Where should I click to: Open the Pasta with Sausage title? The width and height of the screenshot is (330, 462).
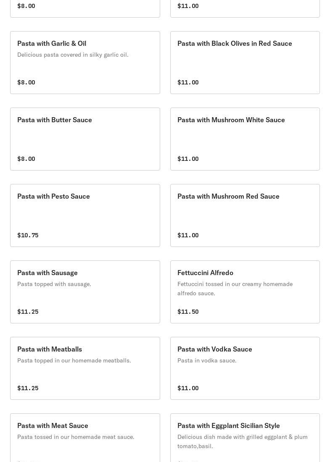point(48,273)
